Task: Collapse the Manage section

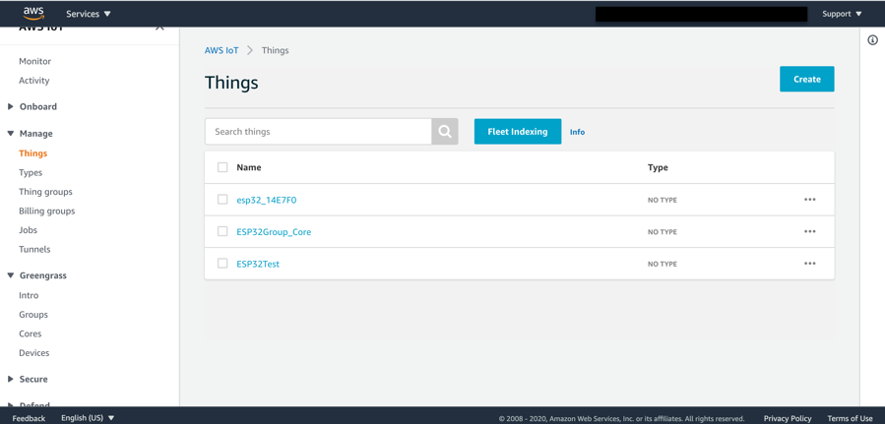Action: coord(30,134)
